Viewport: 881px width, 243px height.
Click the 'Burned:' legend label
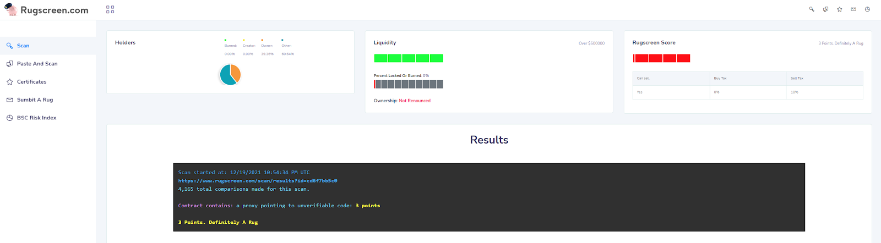tap(230, 46)
